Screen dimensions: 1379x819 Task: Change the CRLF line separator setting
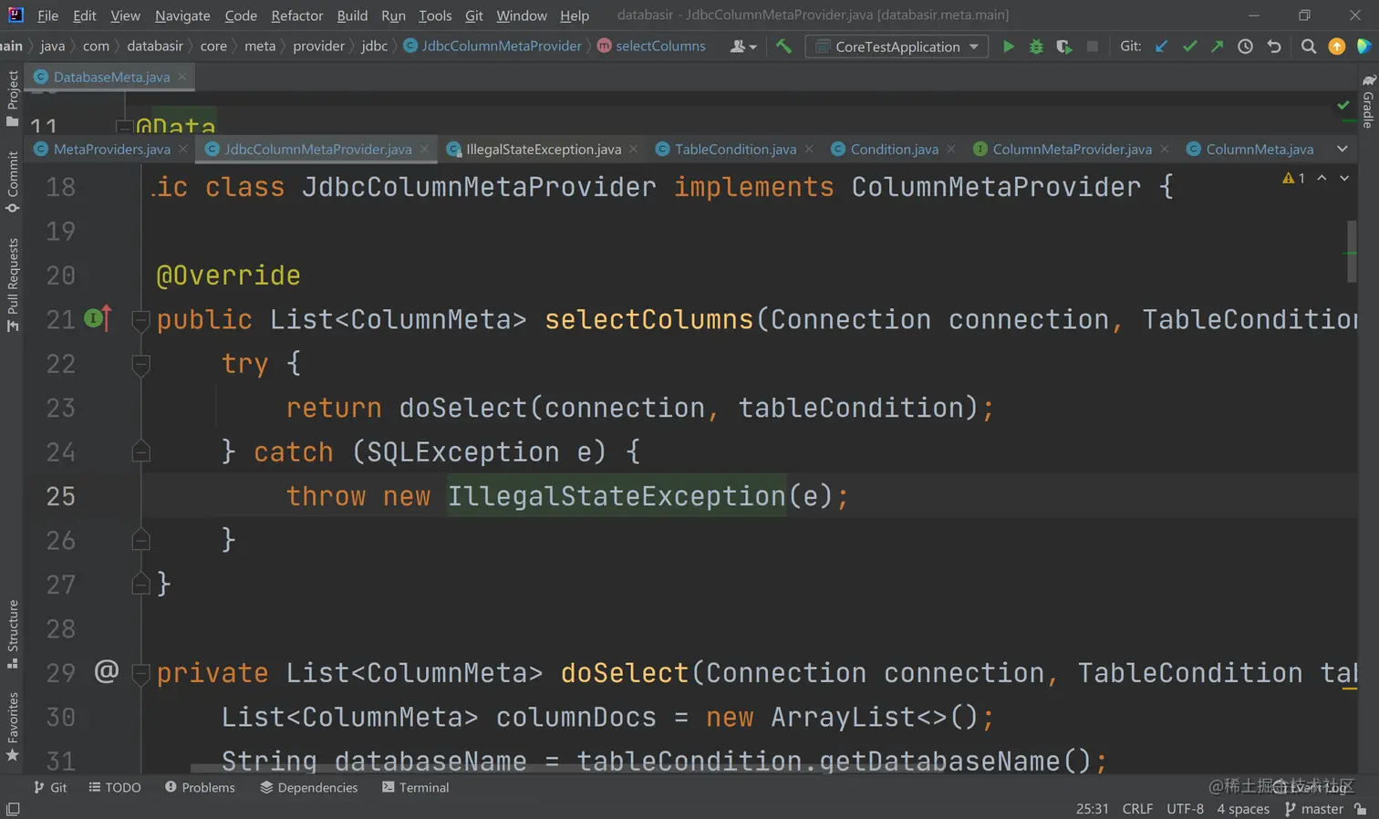click(x=1137, y=809)
